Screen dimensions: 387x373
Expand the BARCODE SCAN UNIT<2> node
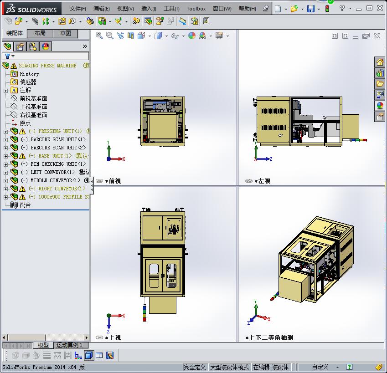[x=5, y=148]
